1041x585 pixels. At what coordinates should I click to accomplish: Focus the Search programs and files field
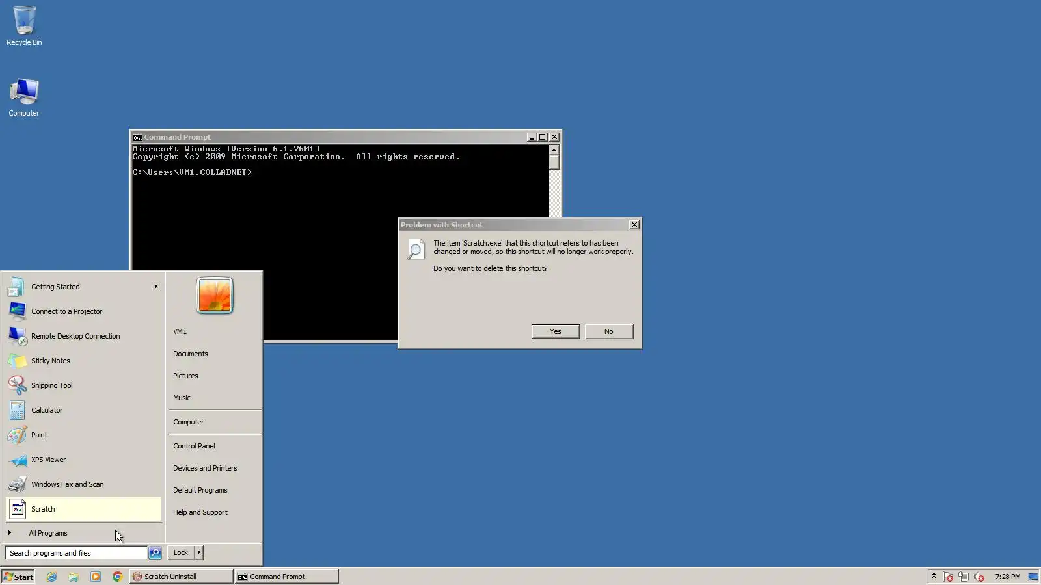pyautogui.click(x=76, y=553)
